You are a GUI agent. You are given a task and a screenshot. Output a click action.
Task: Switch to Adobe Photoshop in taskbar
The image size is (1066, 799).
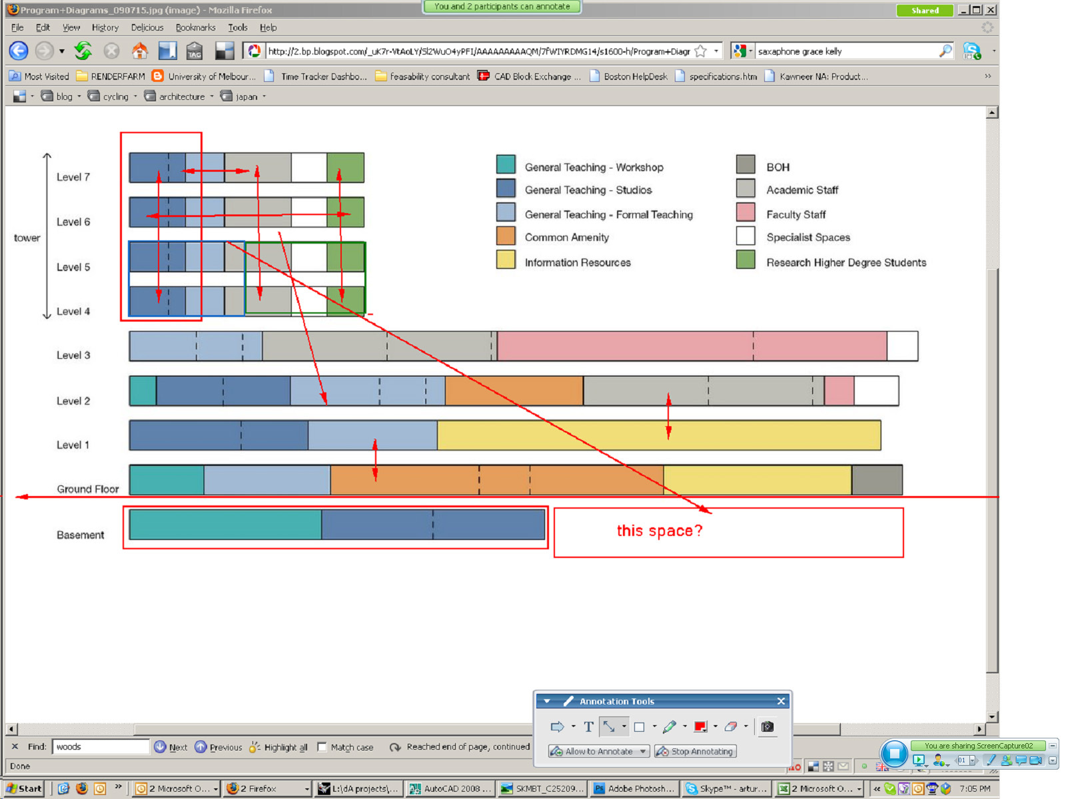pyautogui.click(x=634, y=788)
